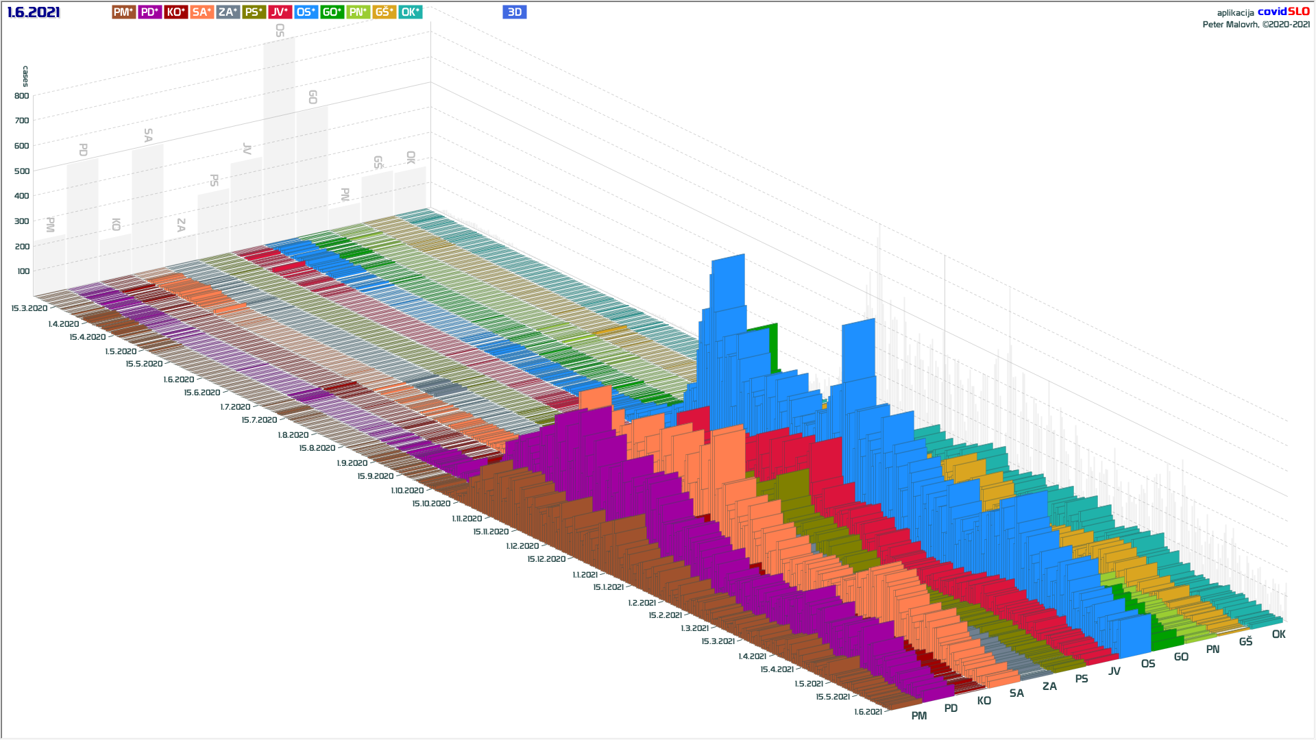Open the covidSLO application link
Viewport: 1316px width, 740px height.
click(1283, 12)
